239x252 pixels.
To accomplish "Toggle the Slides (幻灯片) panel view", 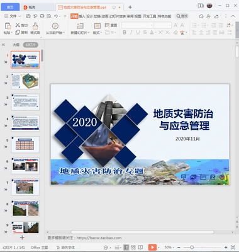I will pos(31,45).
